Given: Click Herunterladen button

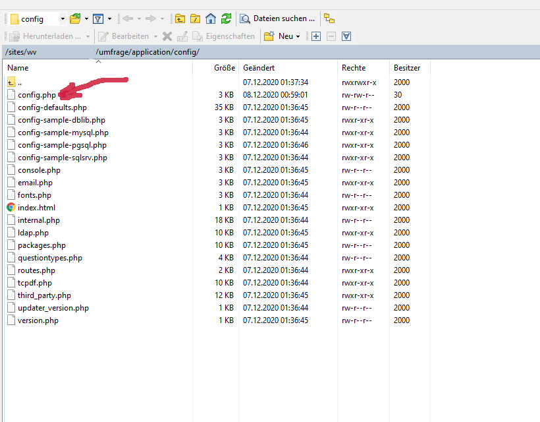Looking at the screenshot, I should [45, 36].
